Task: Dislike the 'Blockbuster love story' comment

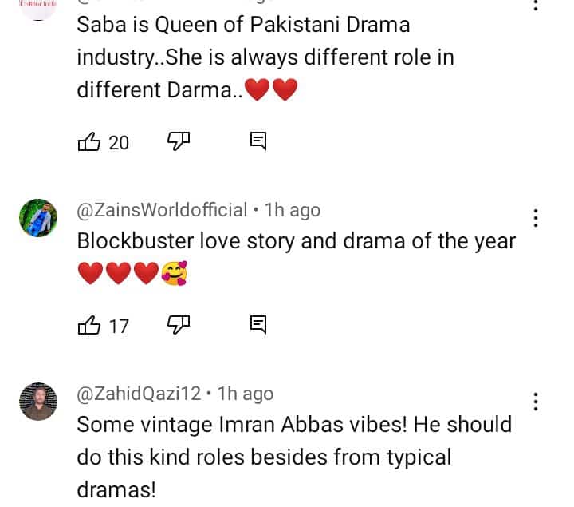Action: coord(177,324)
